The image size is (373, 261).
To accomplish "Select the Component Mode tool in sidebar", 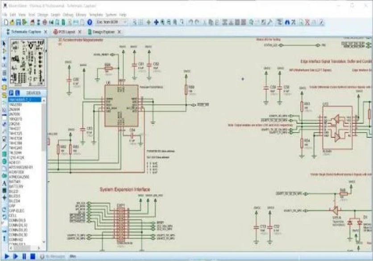I will point(4,51).
